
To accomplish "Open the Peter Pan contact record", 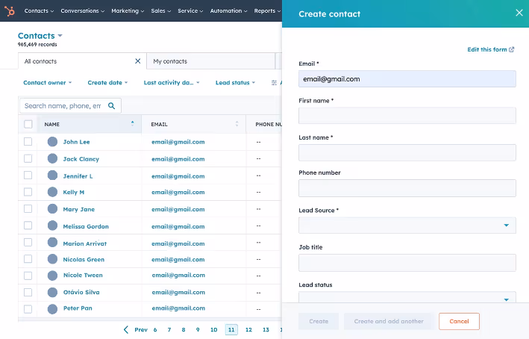I will point(78,308).
